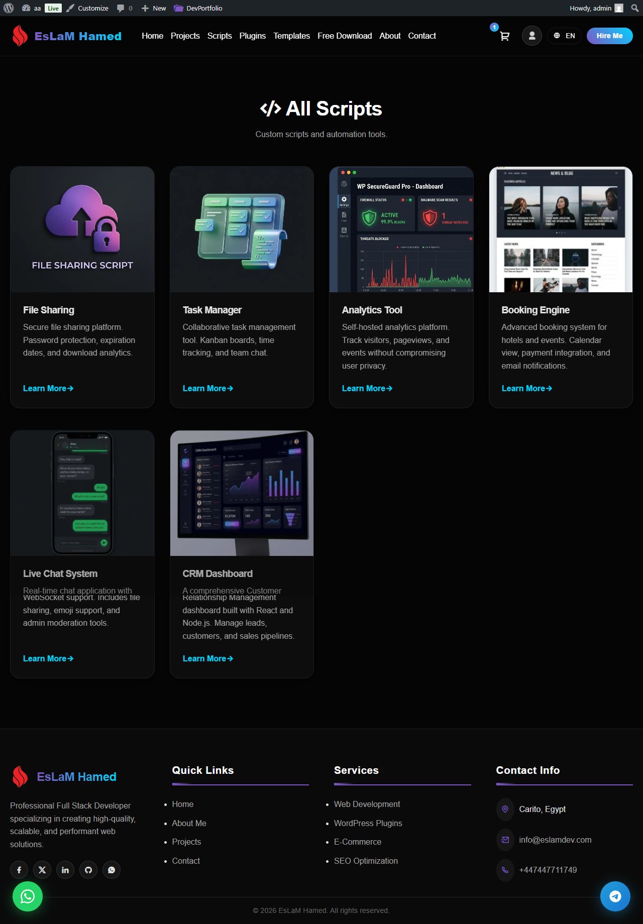The height and width of the screenshot is (924, 643).
Task: Click Contact in footer Quick Links
Action: [186, 861]
